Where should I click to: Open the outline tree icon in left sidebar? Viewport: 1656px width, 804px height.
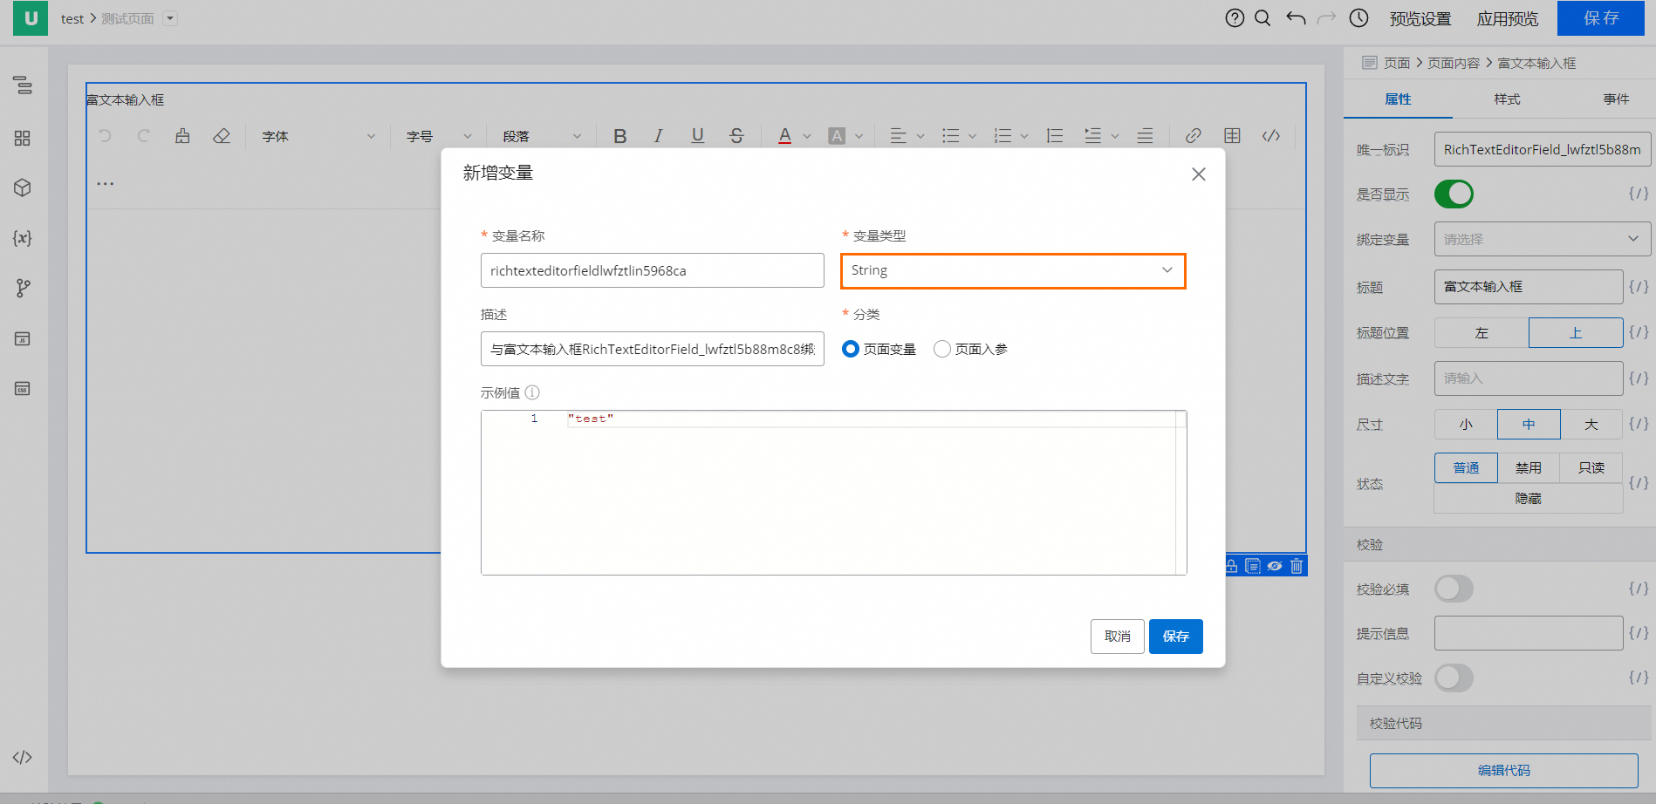(23, 85)
